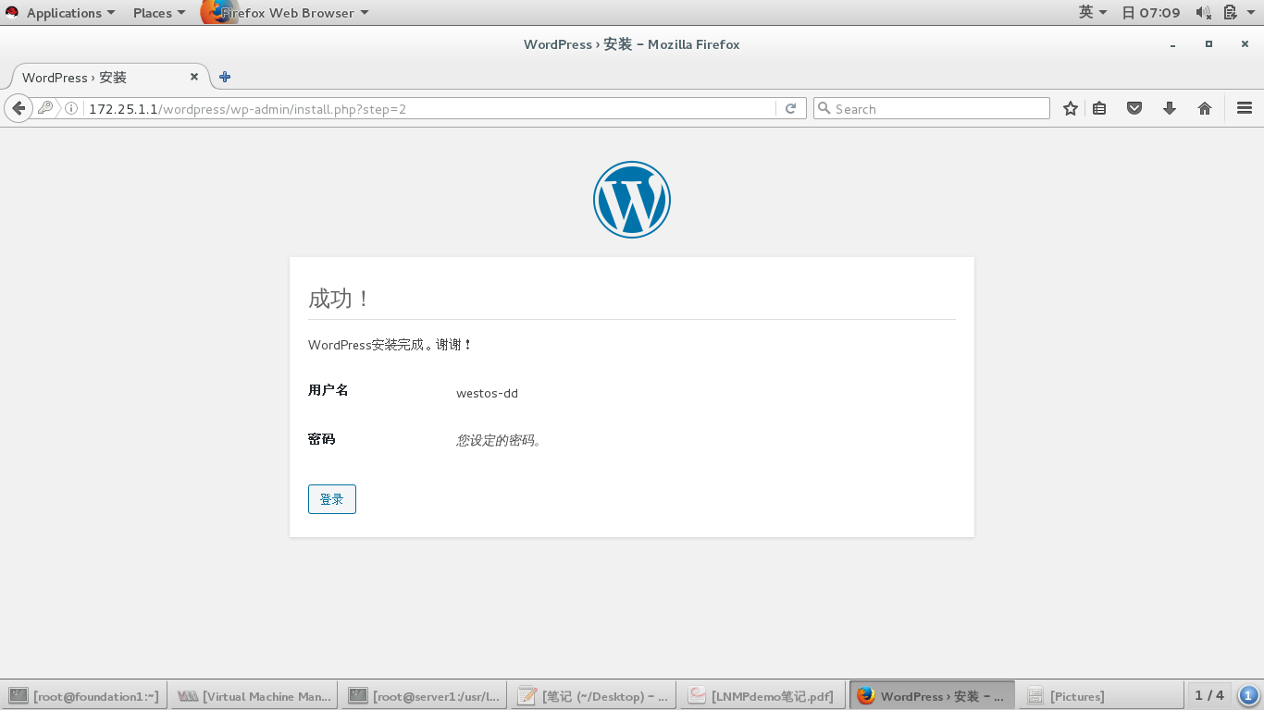This screenshot has height=710, width=1264.
Task: Bookmark this page with the star icon
Action: 1071,108
